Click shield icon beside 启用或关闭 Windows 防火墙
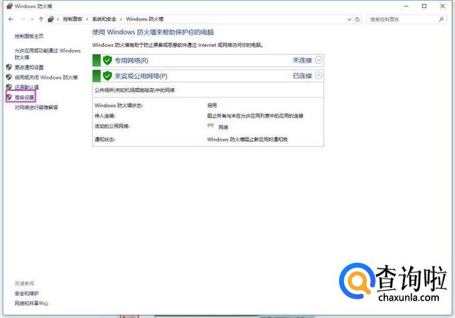The height and width of the screenshot is (318, 455). point(9,77)
